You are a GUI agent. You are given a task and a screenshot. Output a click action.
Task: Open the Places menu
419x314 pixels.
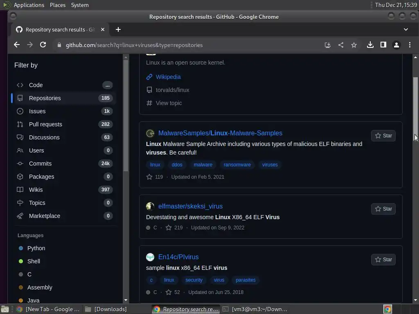[x=57, y=5]
